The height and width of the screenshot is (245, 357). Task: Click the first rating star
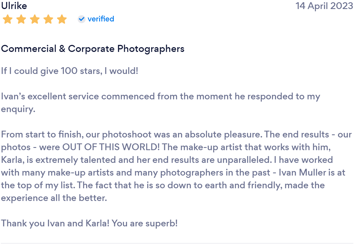pyautogui.click(x=7, y=19)
